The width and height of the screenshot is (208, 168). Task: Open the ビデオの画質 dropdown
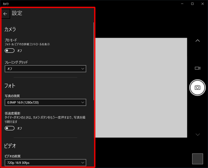(45, 163)
